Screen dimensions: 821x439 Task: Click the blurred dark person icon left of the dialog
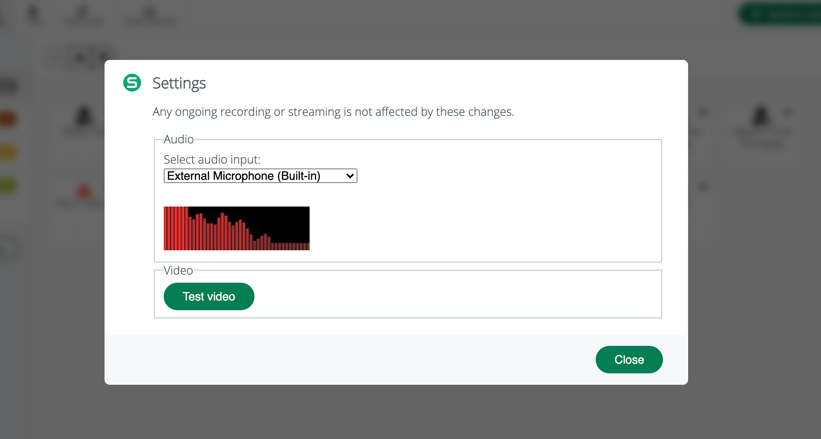[84, 116]
